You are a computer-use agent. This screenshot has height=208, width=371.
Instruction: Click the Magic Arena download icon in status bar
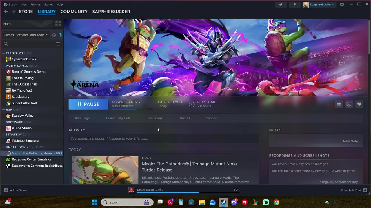[131, 190]
